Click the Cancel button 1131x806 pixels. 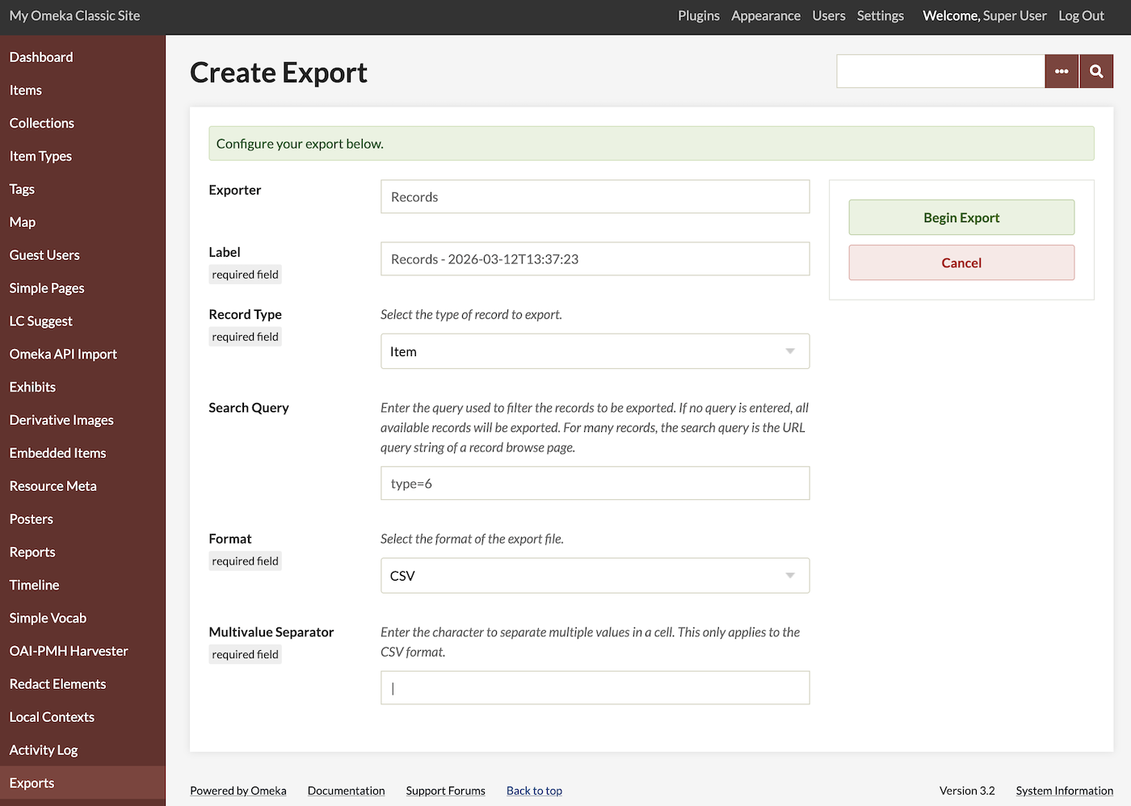click(x=961, y=262)
